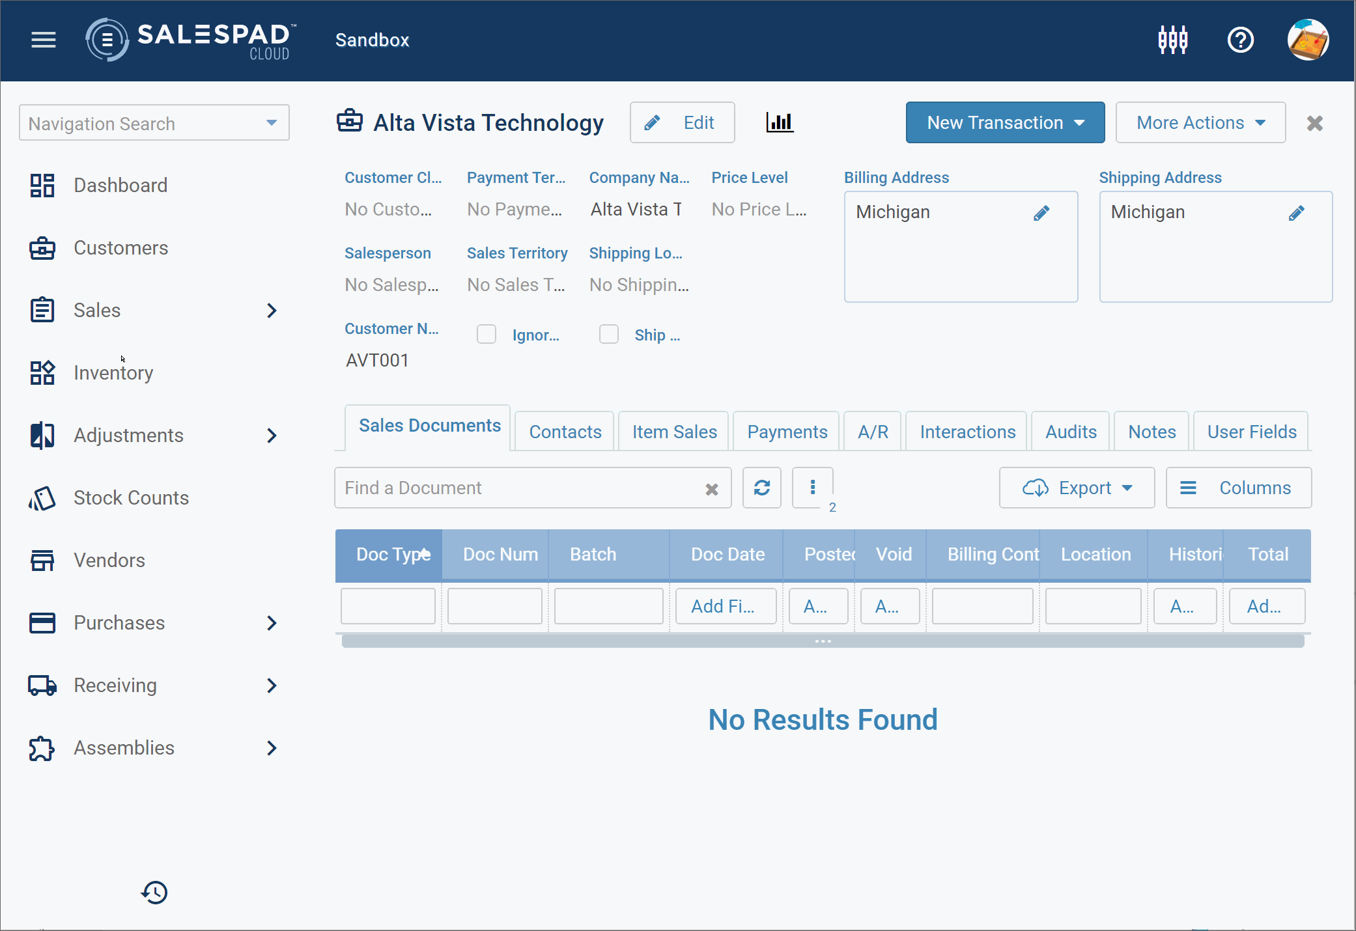Toggle the Ignor... checkbox
The width and height of the screenshot is (1356, 931).
click(x=487, y=335)
